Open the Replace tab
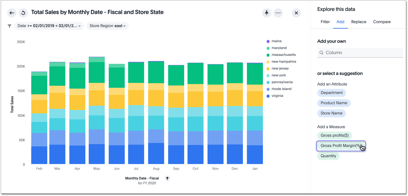Viewport: 408px width, 196px height. pos(359,22)
